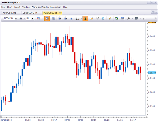This screenshot has height=122, width=158.
Task: Select the yellow ruler measure tool
Action: [x=110, y=18]
